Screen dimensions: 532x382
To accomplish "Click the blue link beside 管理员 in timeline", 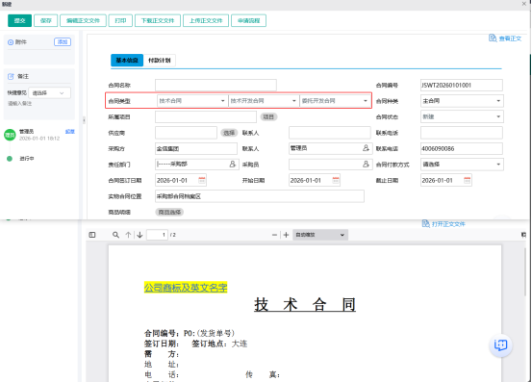I will 70,132.
